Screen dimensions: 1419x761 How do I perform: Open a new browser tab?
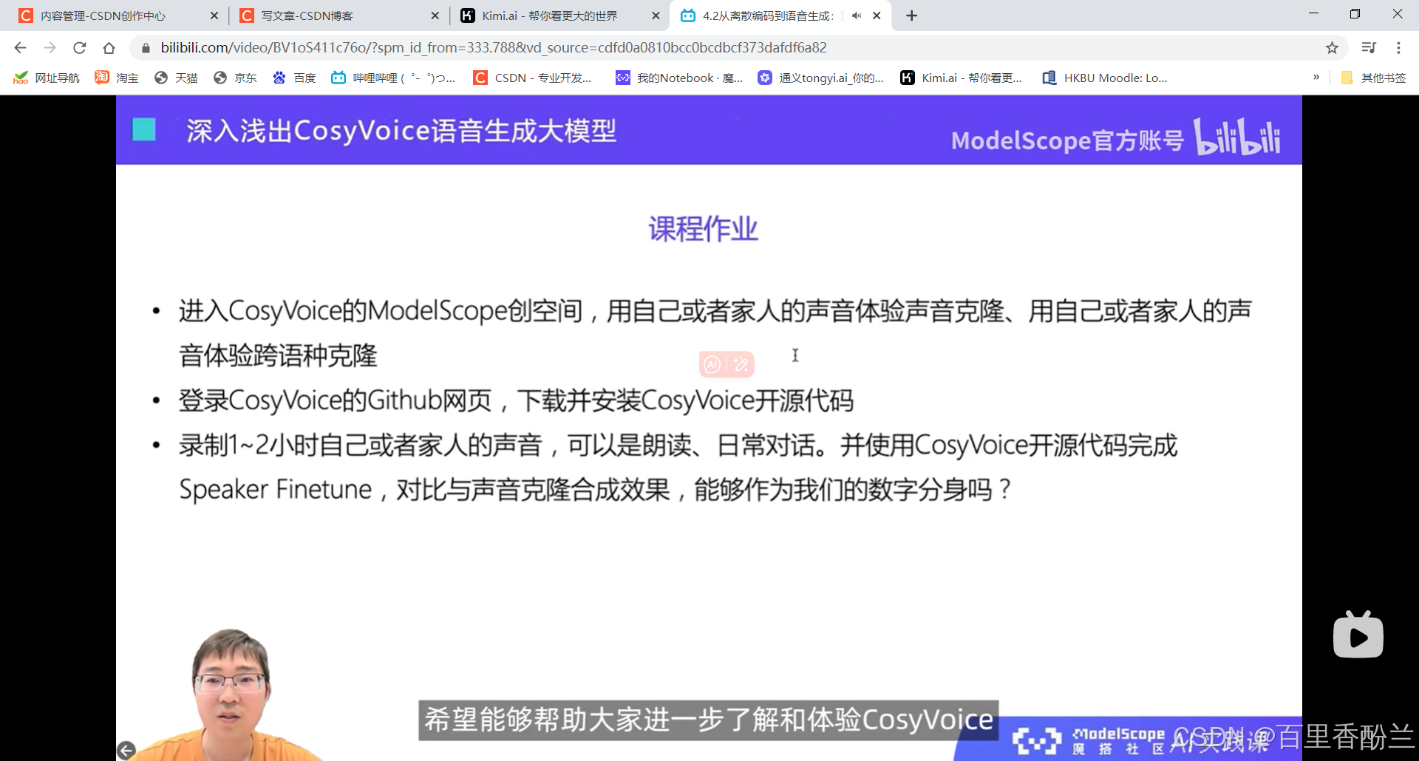pos(912,16)
